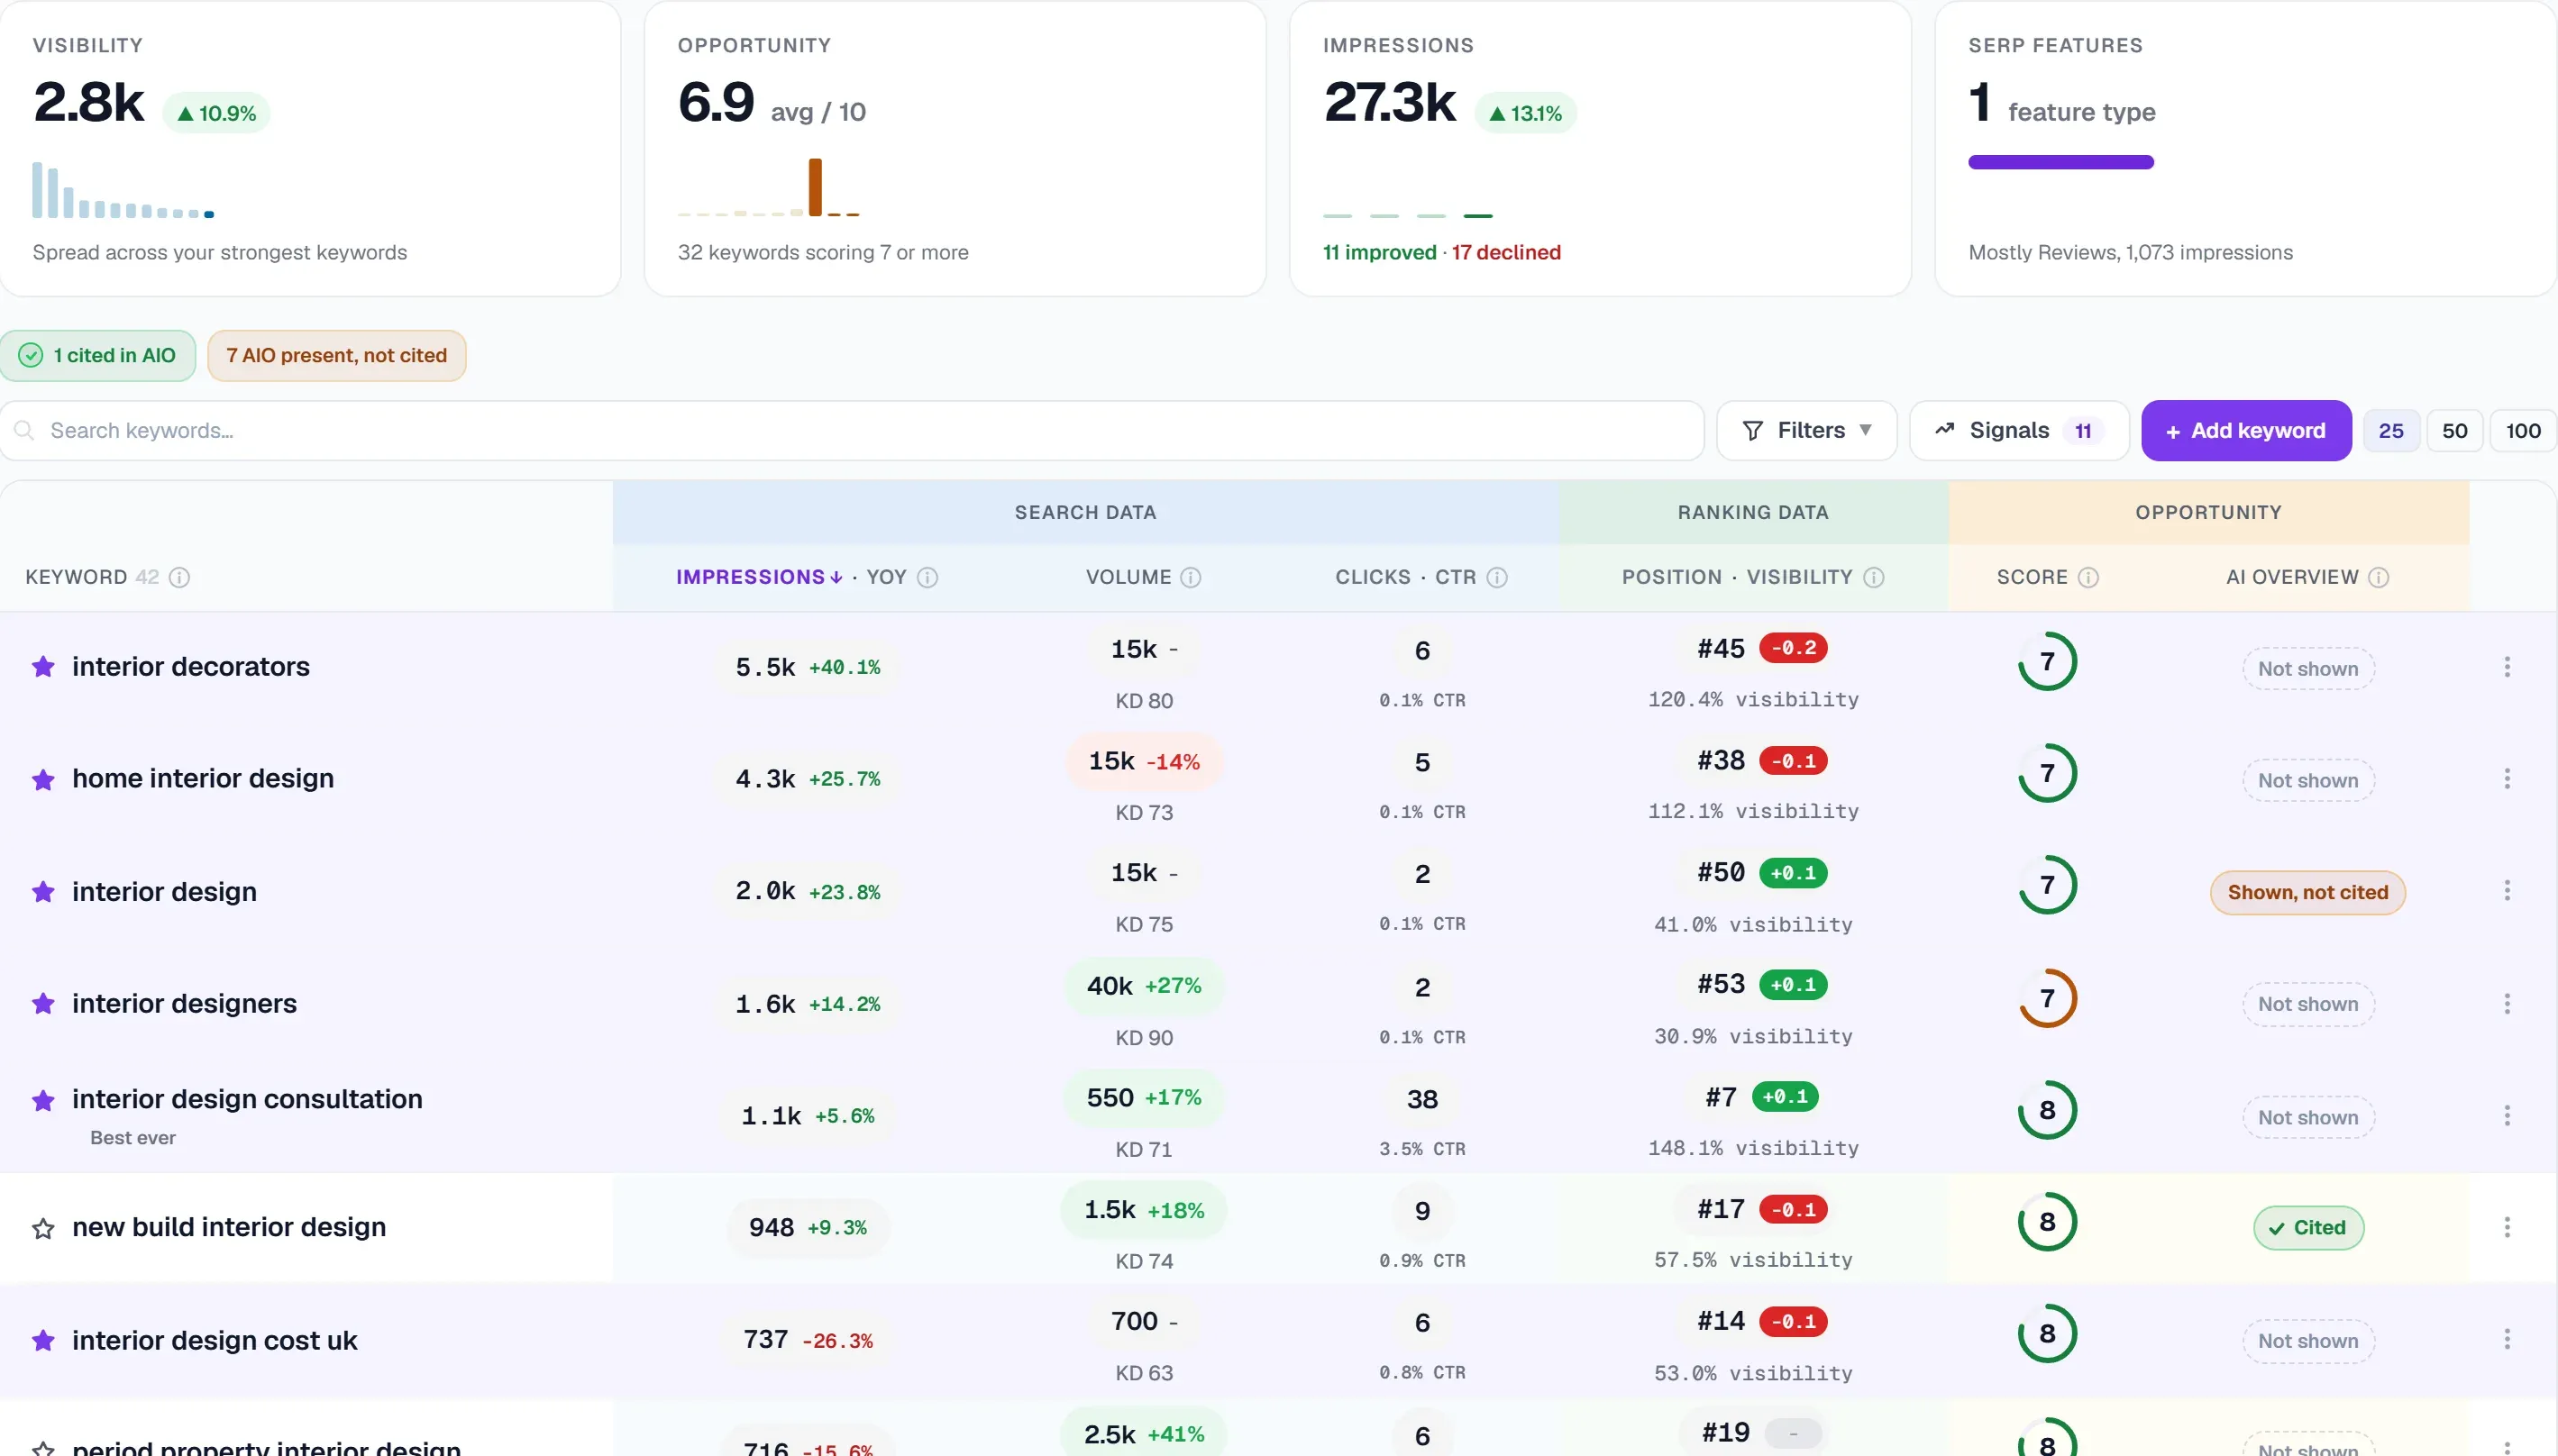Filter by 1 cited in AIO chip
Screen dimensions: 2558x1456
tap(98, 356)
